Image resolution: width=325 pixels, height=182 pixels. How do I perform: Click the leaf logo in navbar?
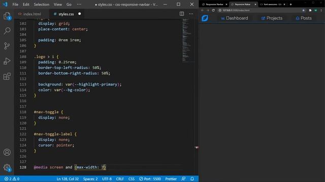[x=205, y=18]
